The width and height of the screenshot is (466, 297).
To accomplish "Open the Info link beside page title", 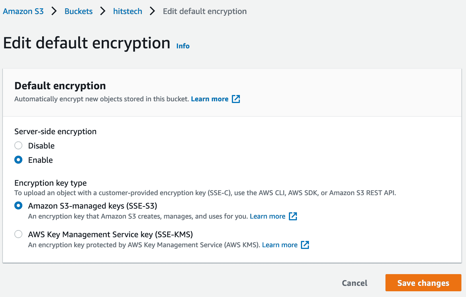I will 183,46.
